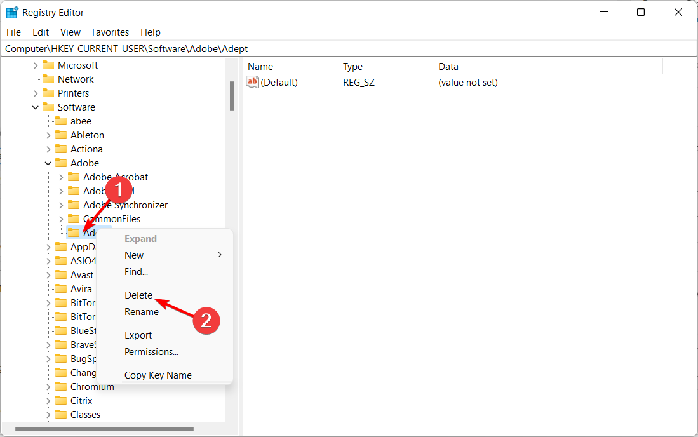Expand the Adobe Acrobat key
This screenshot has width=698, height=437.
[x=62, y=177]
